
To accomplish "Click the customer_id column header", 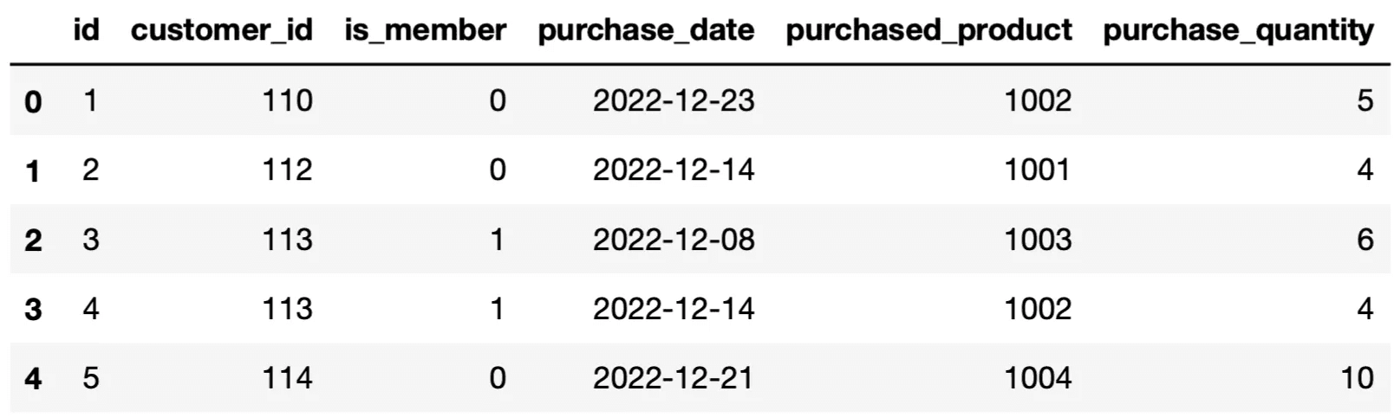I will point(221,30).
